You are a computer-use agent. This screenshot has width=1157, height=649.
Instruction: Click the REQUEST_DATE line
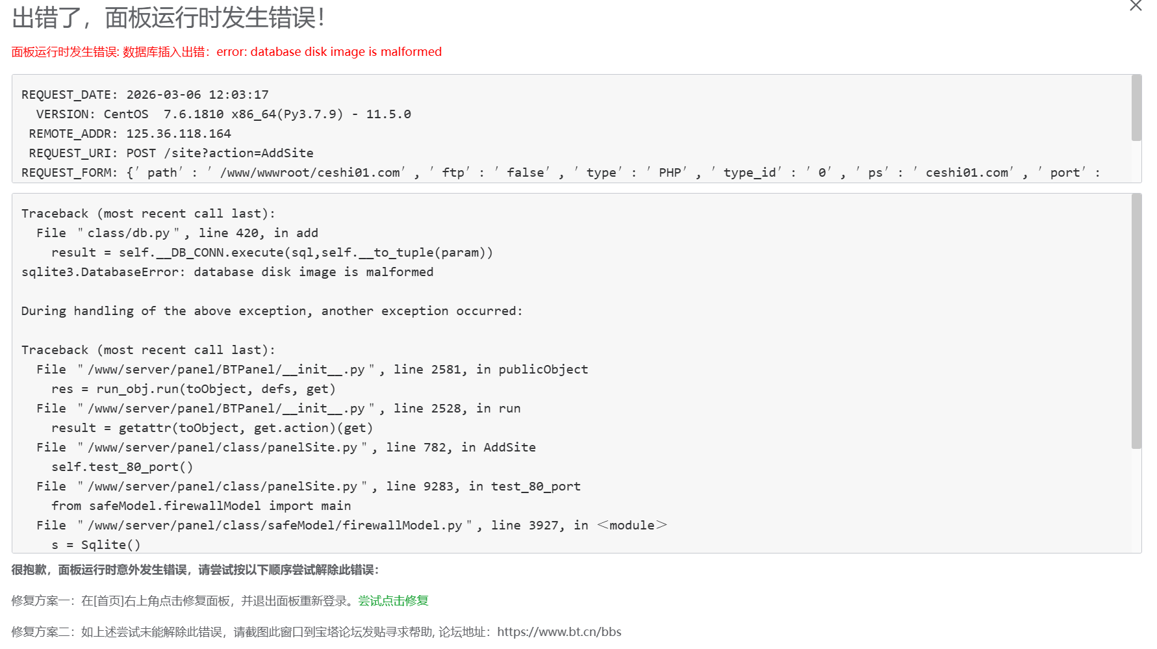pyautogui.click(x=145, y=95)
